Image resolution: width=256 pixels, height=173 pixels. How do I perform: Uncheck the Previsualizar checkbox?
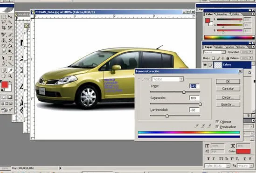pos(217,127)
